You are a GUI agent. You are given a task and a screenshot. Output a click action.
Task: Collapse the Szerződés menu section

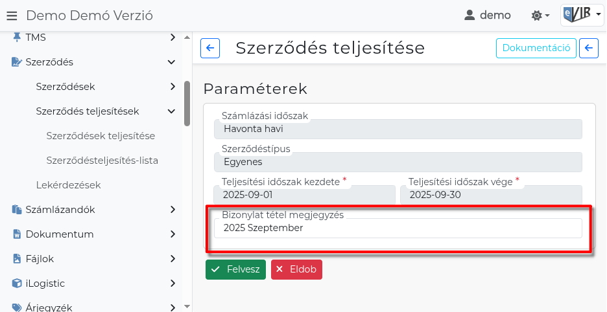(x=172, y=62)
